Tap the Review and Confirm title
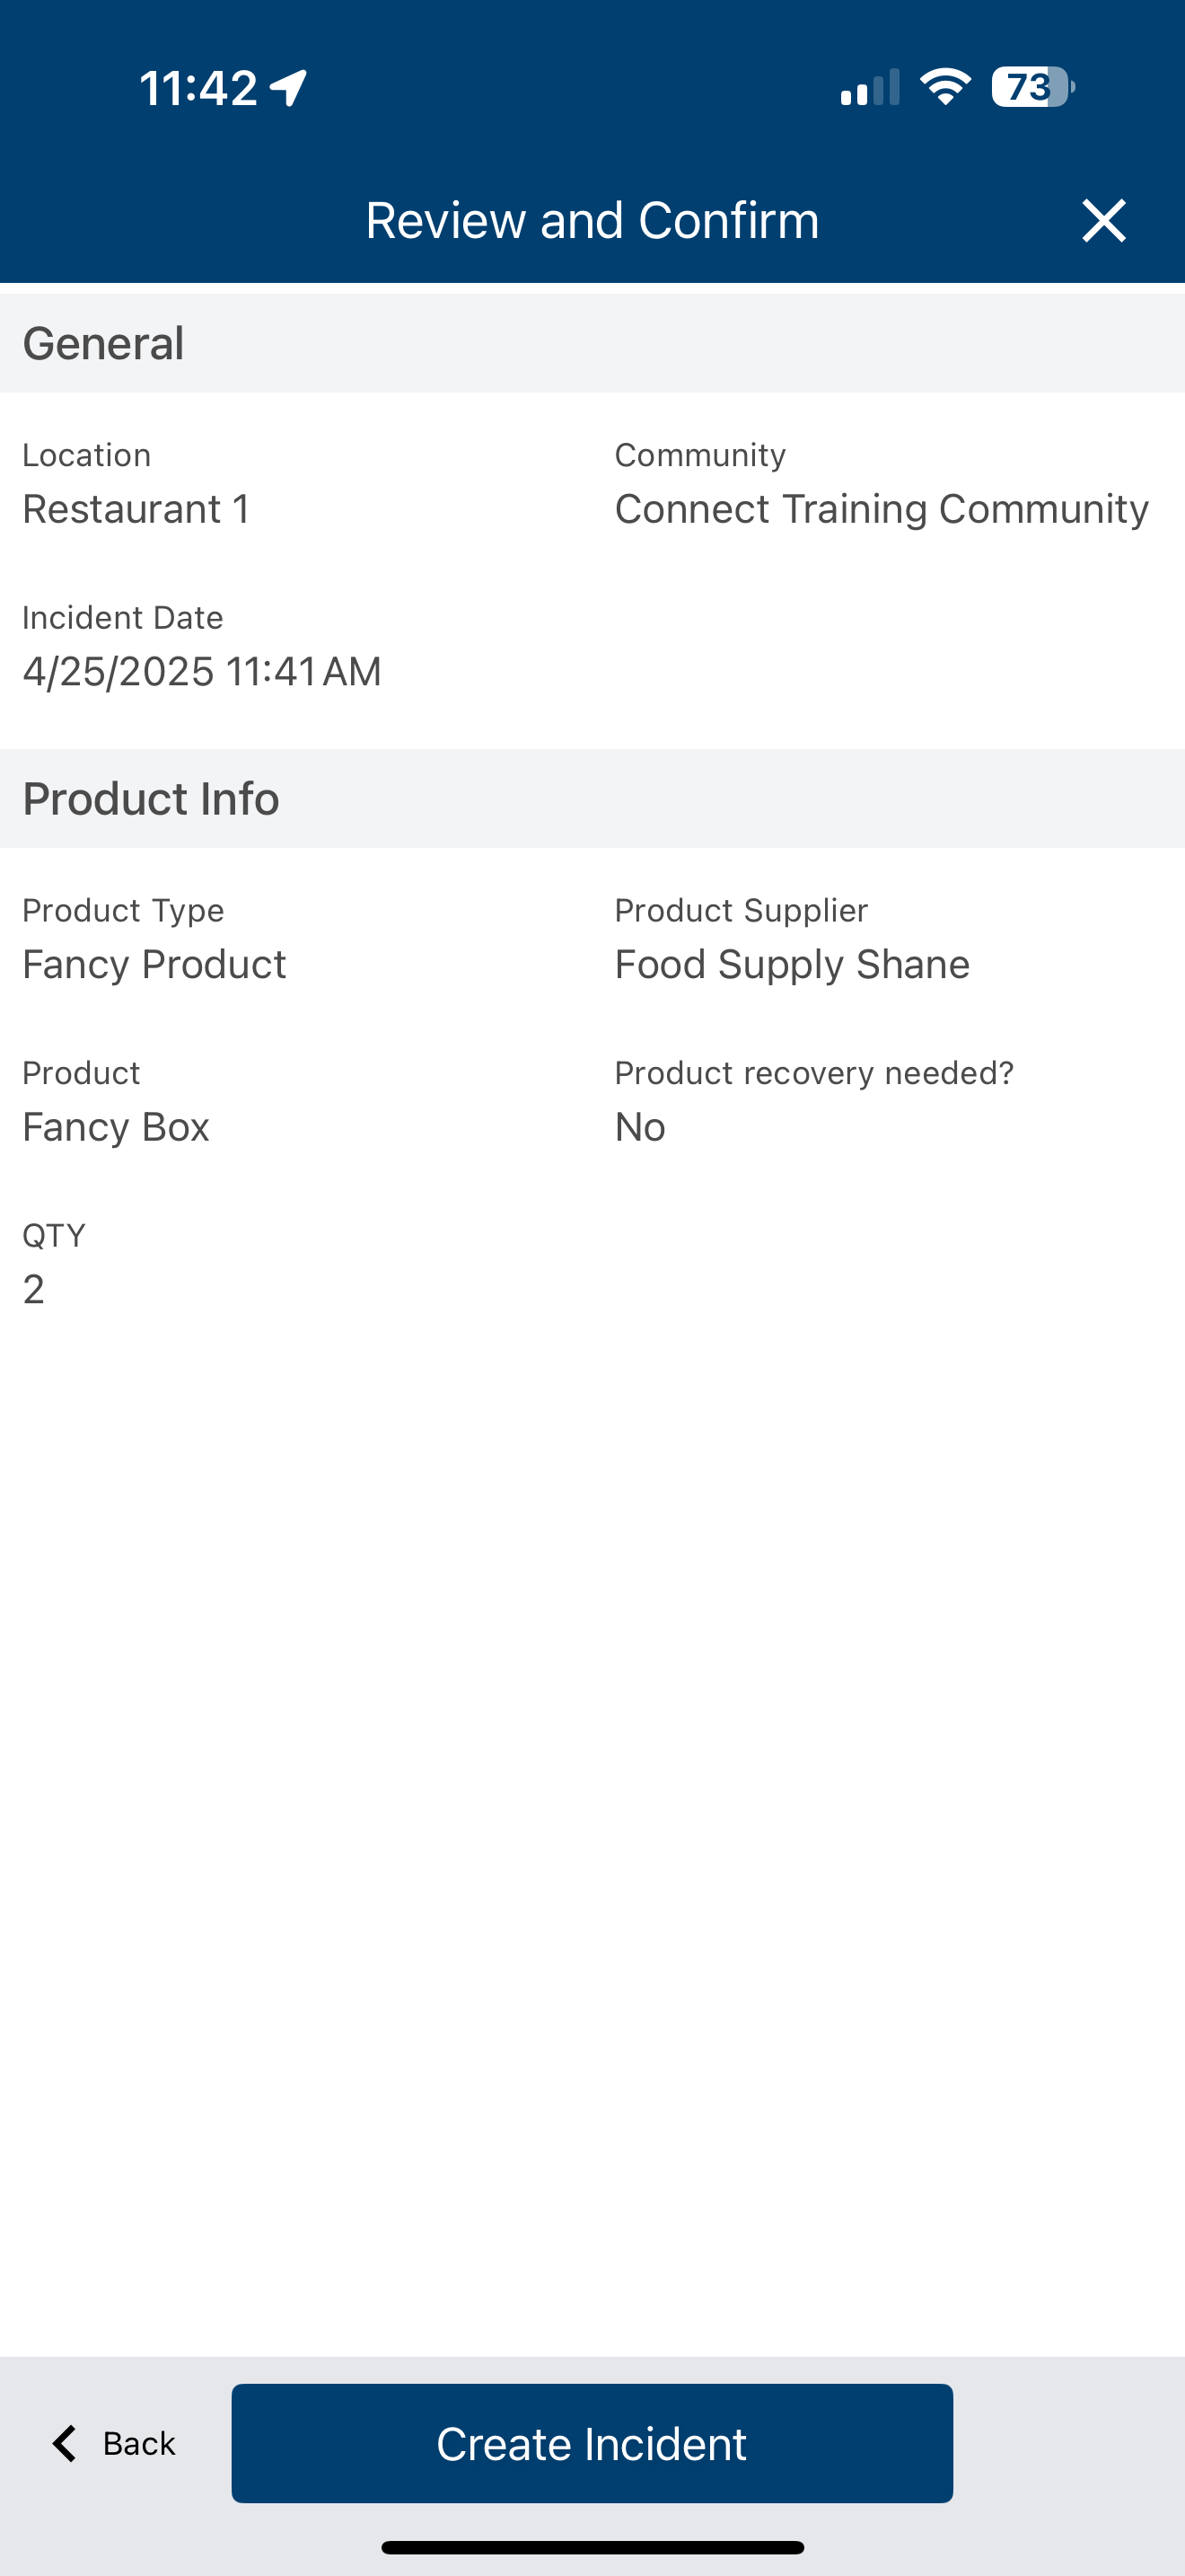 [592, 220]
